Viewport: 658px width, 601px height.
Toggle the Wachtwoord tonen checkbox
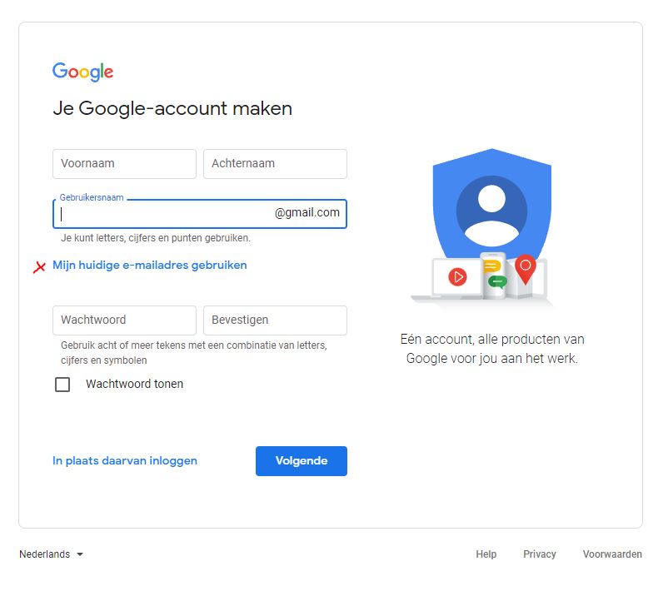pyautogui.click(x=62, y=385)
